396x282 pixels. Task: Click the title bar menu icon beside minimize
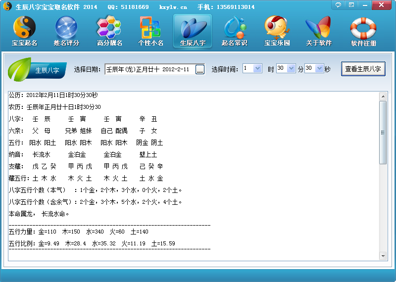click(351, 5)
